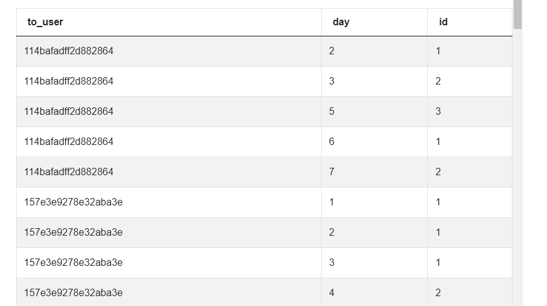The image size is (547, 306).
Task: Select to_user cell in the day 5 row
Action: pos(69,112)
